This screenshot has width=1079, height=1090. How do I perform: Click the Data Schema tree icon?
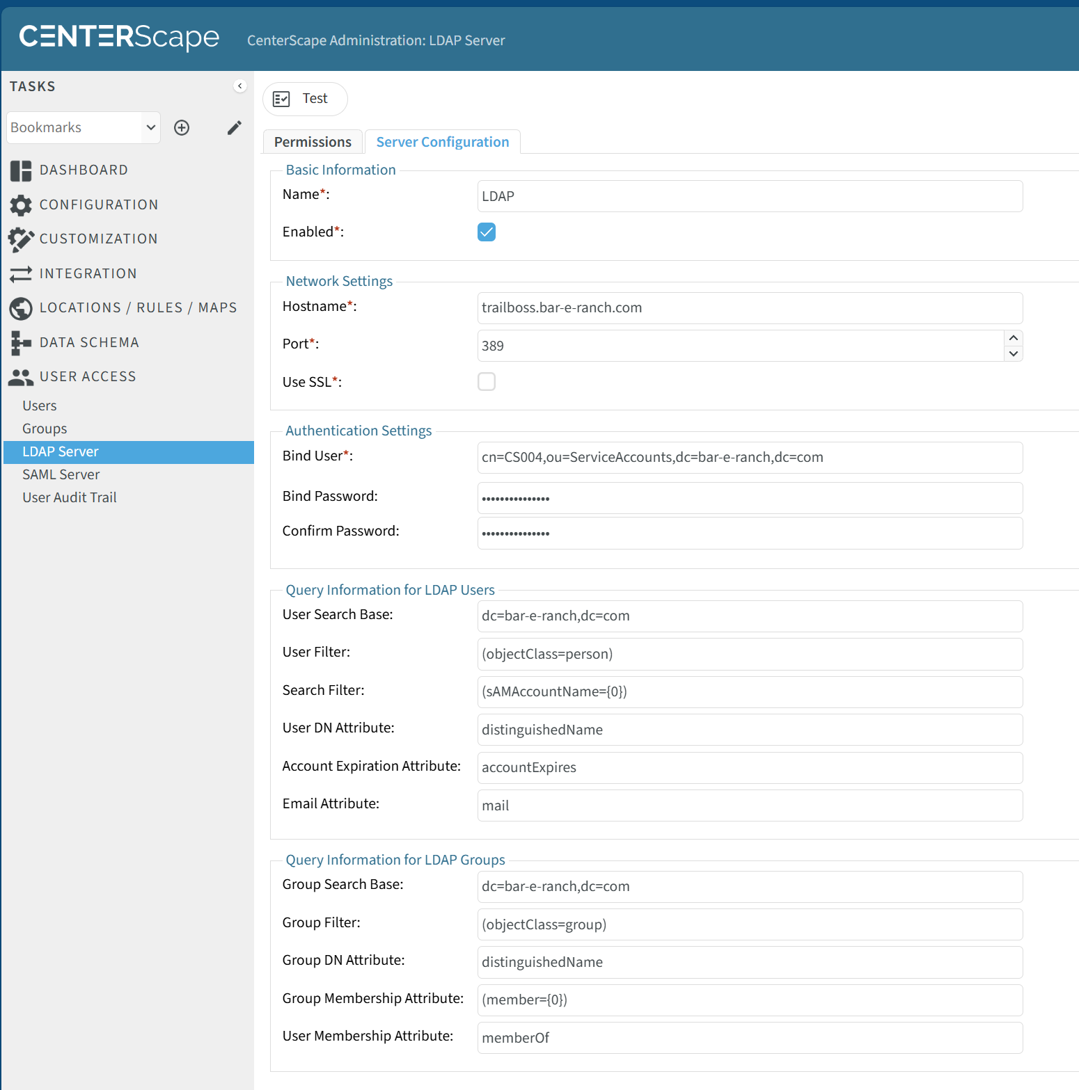21,343
